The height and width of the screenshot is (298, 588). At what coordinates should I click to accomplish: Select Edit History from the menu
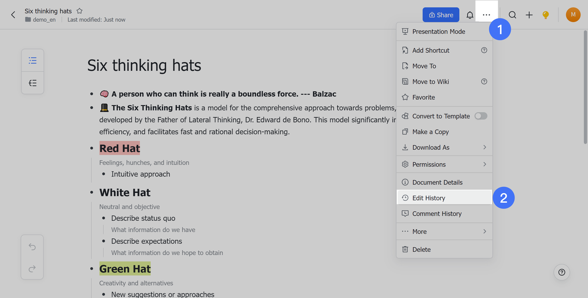point(429,198)
